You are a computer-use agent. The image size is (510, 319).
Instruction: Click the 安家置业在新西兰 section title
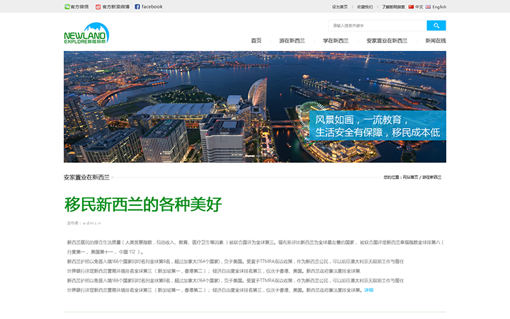point(86,178)
